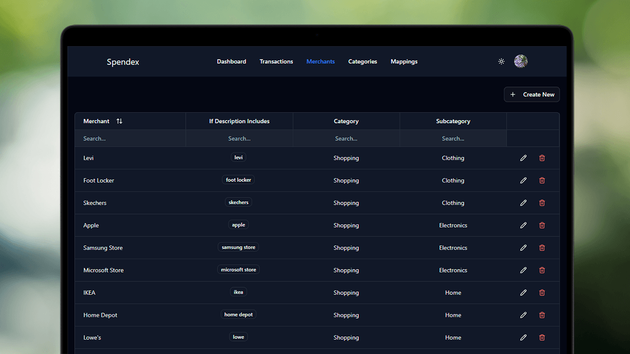The width and height of the screenshot is (630, 354).
Task: Select the Merchants nav item
Action: point(321,62)
